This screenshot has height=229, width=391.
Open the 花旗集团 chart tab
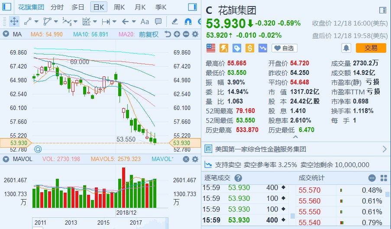pos(31,7)
